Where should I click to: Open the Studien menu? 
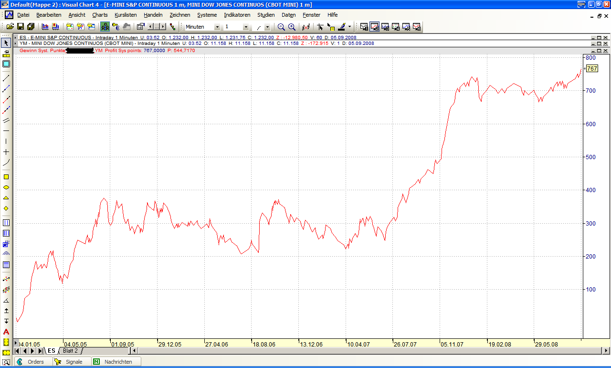pos(266,15)
